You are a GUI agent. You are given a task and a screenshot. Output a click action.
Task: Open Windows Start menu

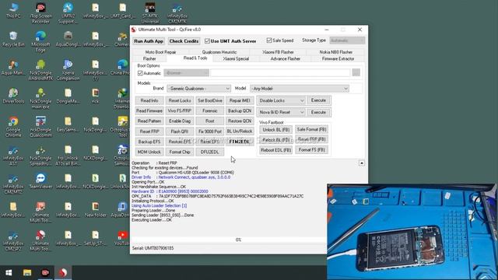click(9, 273)
